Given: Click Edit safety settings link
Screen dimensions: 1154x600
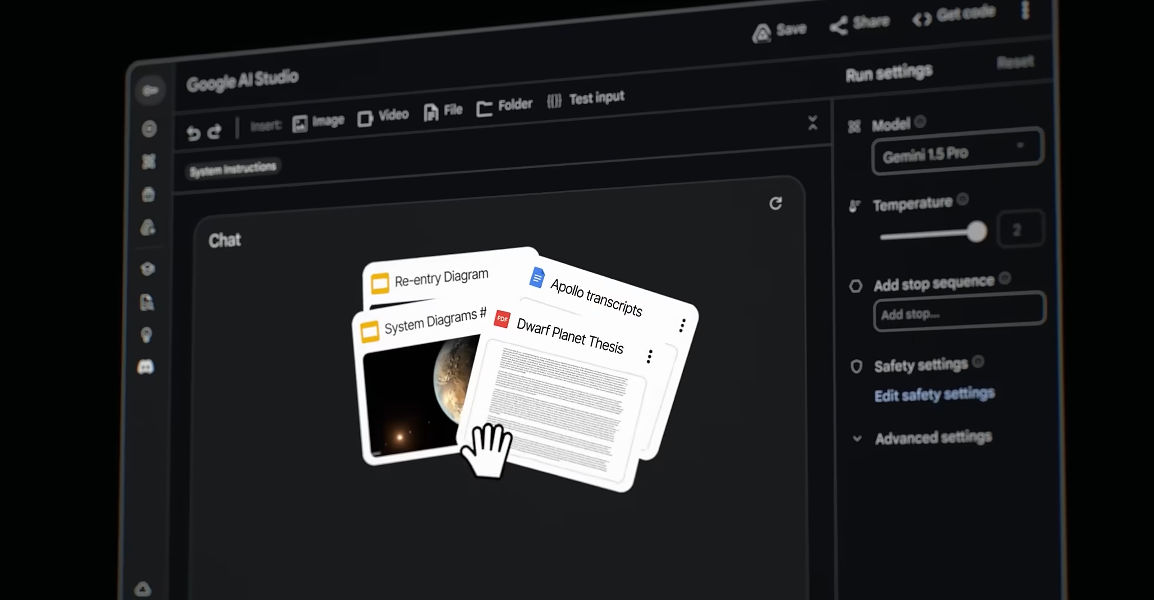Looking at the screenshot, I should pos(934,395).
